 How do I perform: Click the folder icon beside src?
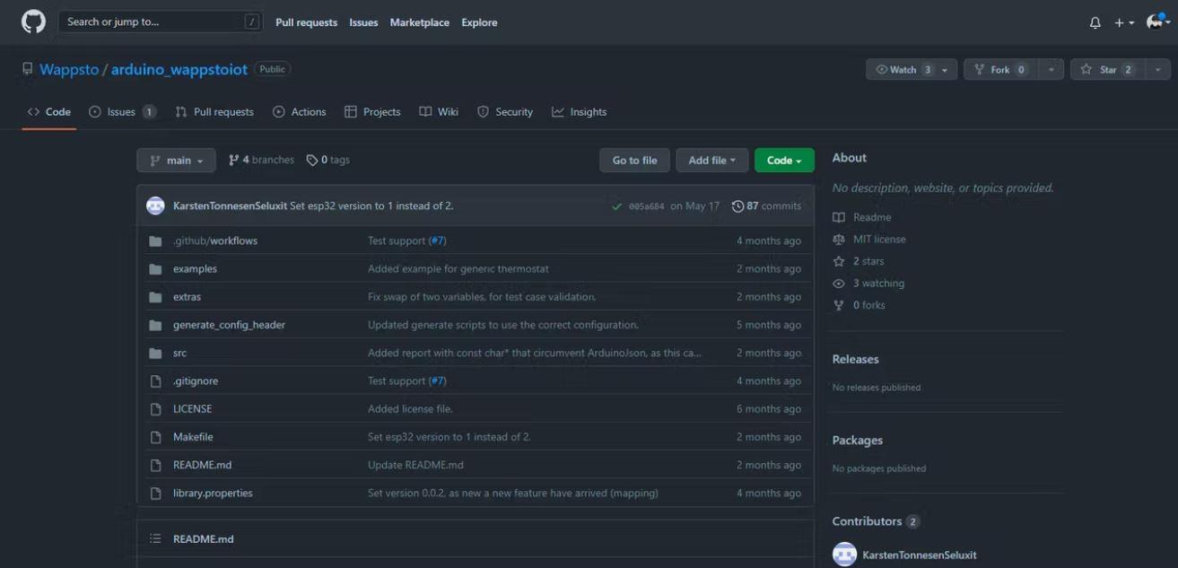click(155, 353)
